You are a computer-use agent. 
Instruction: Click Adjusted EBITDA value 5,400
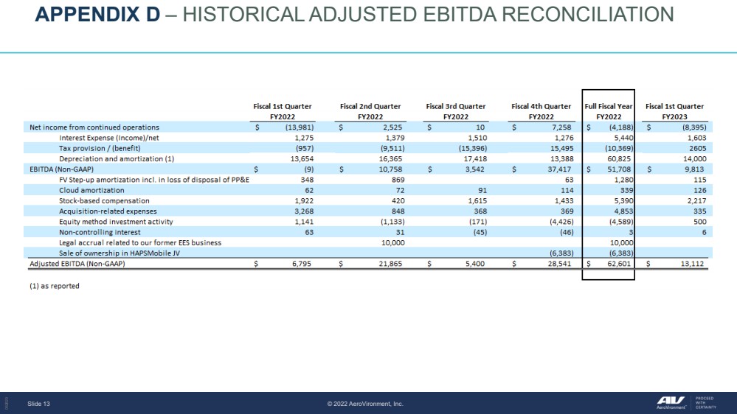tap(475, 264)
